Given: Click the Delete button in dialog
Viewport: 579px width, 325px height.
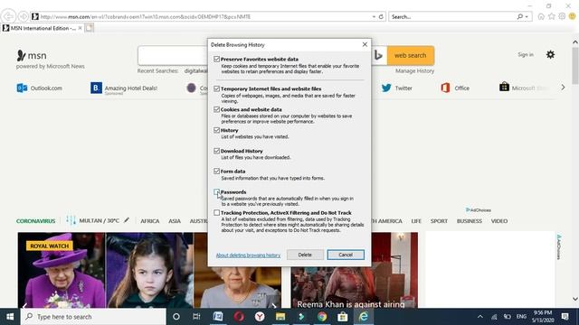Looking at the screenshot, I should pos(305,255).
